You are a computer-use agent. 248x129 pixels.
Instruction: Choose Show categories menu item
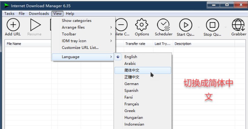(84, 21)
